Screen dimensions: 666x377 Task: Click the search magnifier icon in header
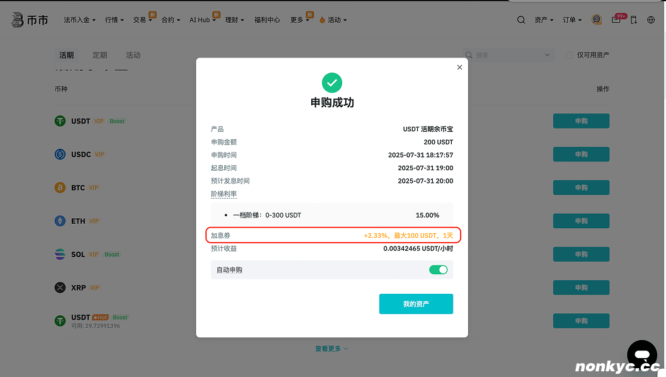click(x=521, y=20)
